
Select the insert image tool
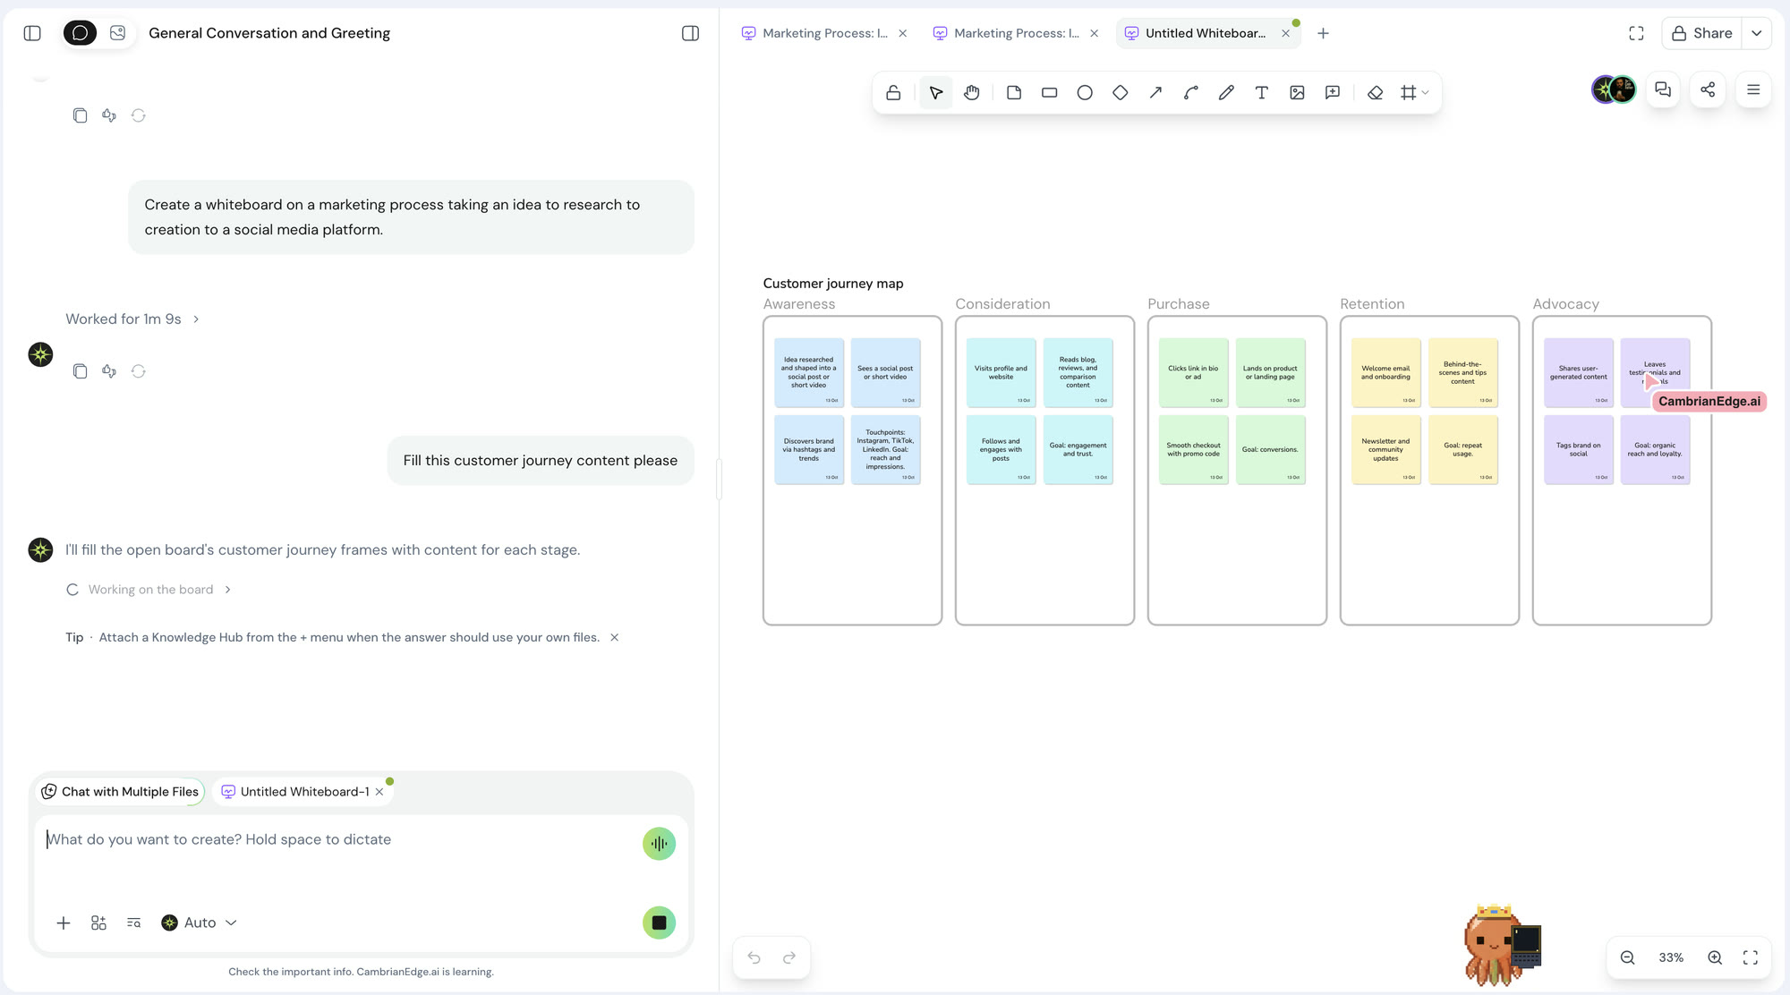(x=1297, y=92)
